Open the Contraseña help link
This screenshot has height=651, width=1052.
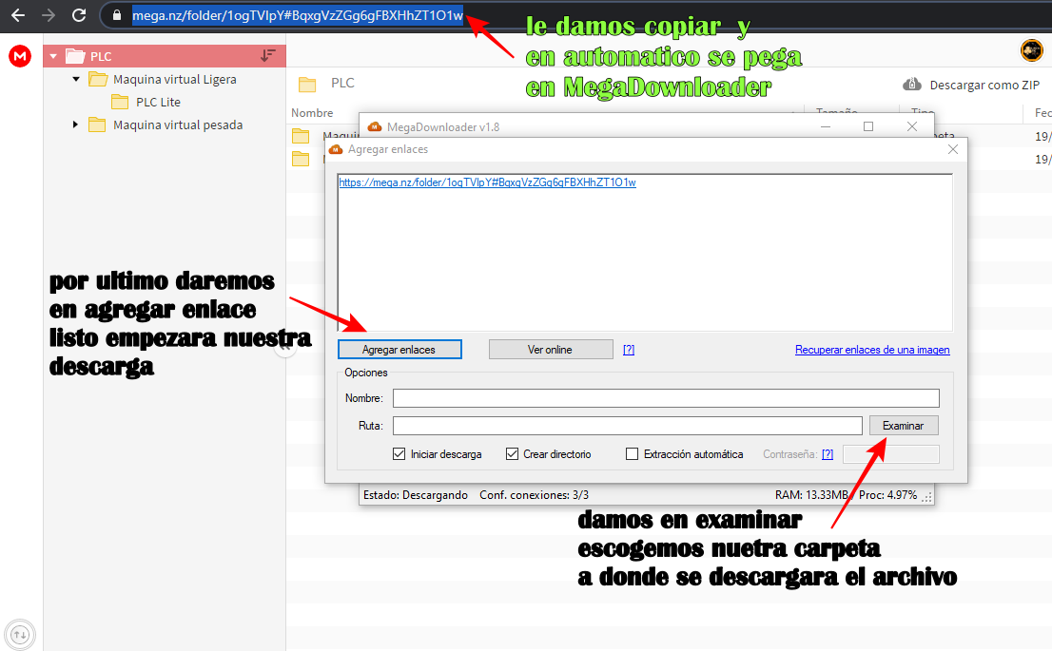828,454
